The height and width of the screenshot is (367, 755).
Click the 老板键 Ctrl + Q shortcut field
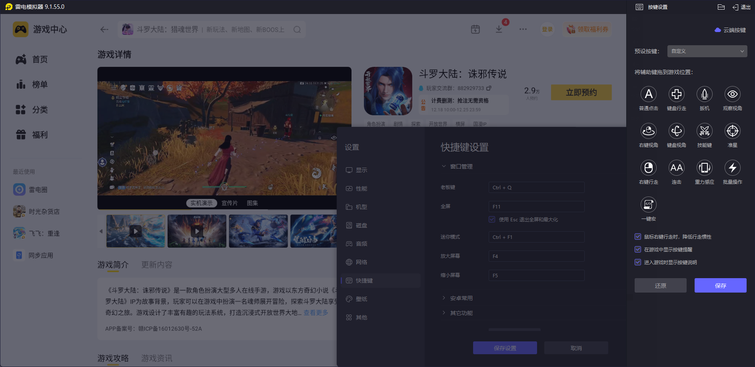[536, 187]
